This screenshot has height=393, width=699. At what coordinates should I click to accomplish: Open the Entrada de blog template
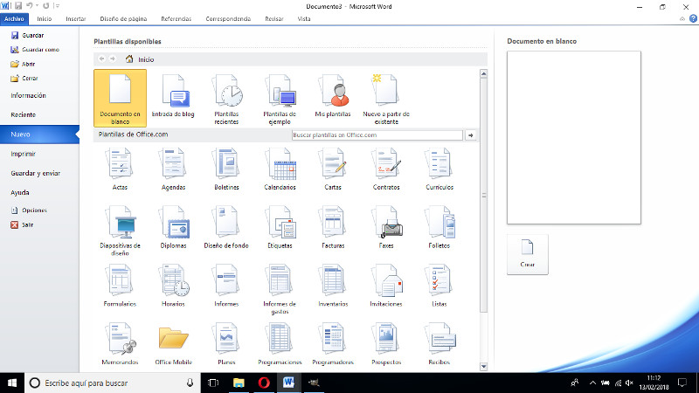pos(173,96)
